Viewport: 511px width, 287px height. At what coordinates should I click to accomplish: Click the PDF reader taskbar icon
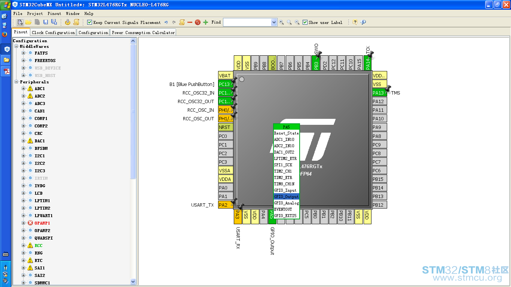tap(6, 71)
